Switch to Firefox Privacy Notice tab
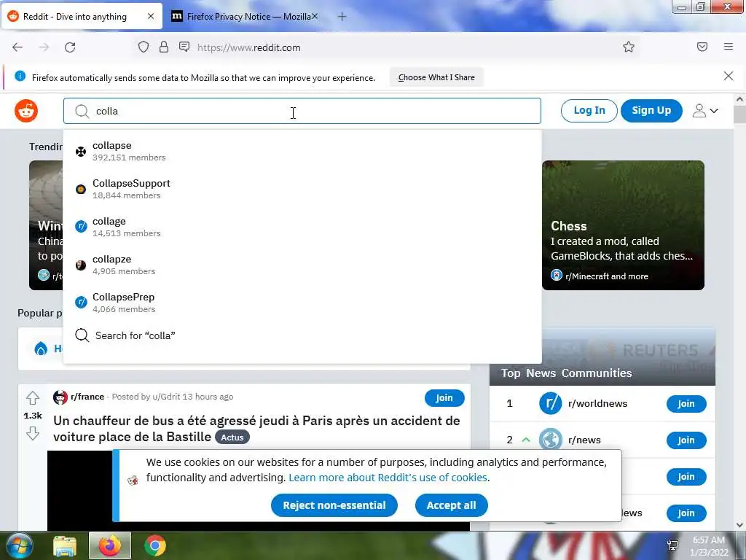The image size is (746, 560). pyautogui.click(x=243, y=17)
